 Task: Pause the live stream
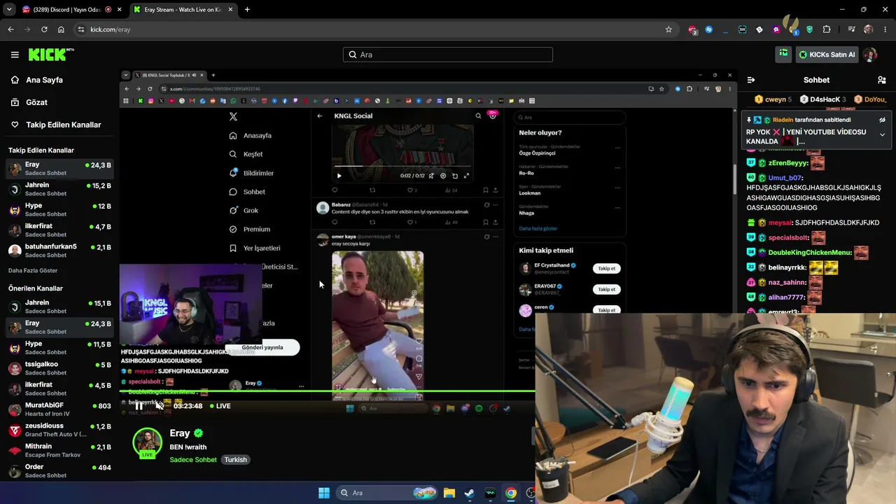tap(139, 406)
